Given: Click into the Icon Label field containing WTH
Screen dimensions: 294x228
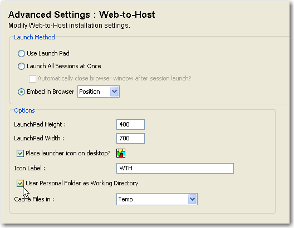Looking at the screenshot, I should click(175, 168).
